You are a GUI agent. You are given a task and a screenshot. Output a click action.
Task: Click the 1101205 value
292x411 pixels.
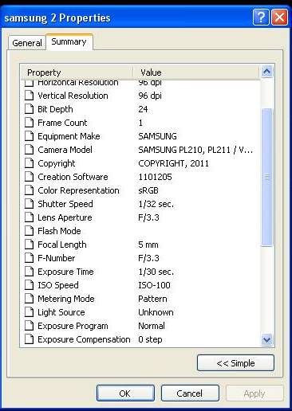pyautogui.click(x=155, y=177)
